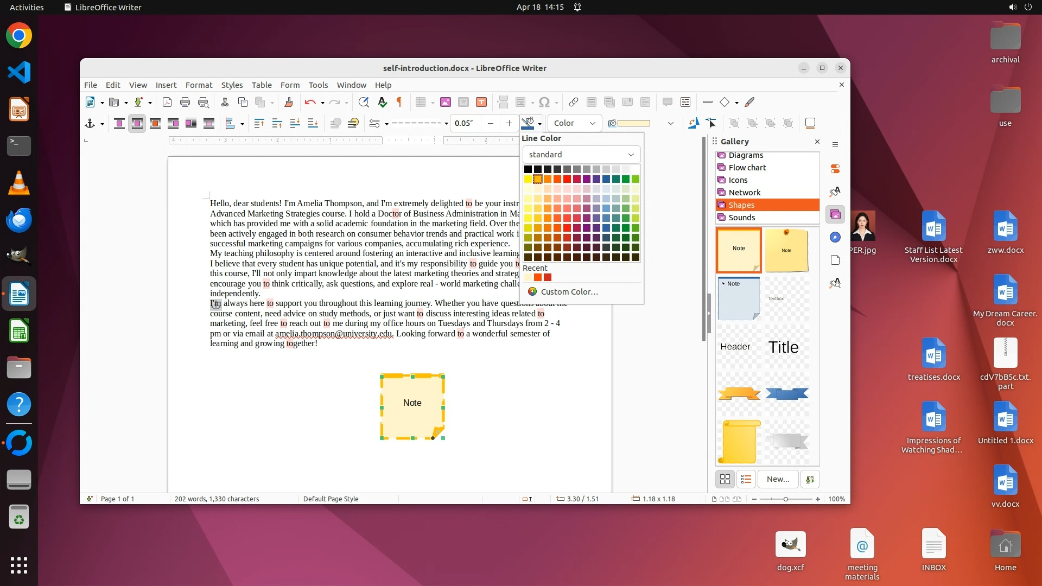Screen dimensions: 1042x586
Task: Open the standard palette dropdown
Action: pyautogui.click(x=581, y=155)
